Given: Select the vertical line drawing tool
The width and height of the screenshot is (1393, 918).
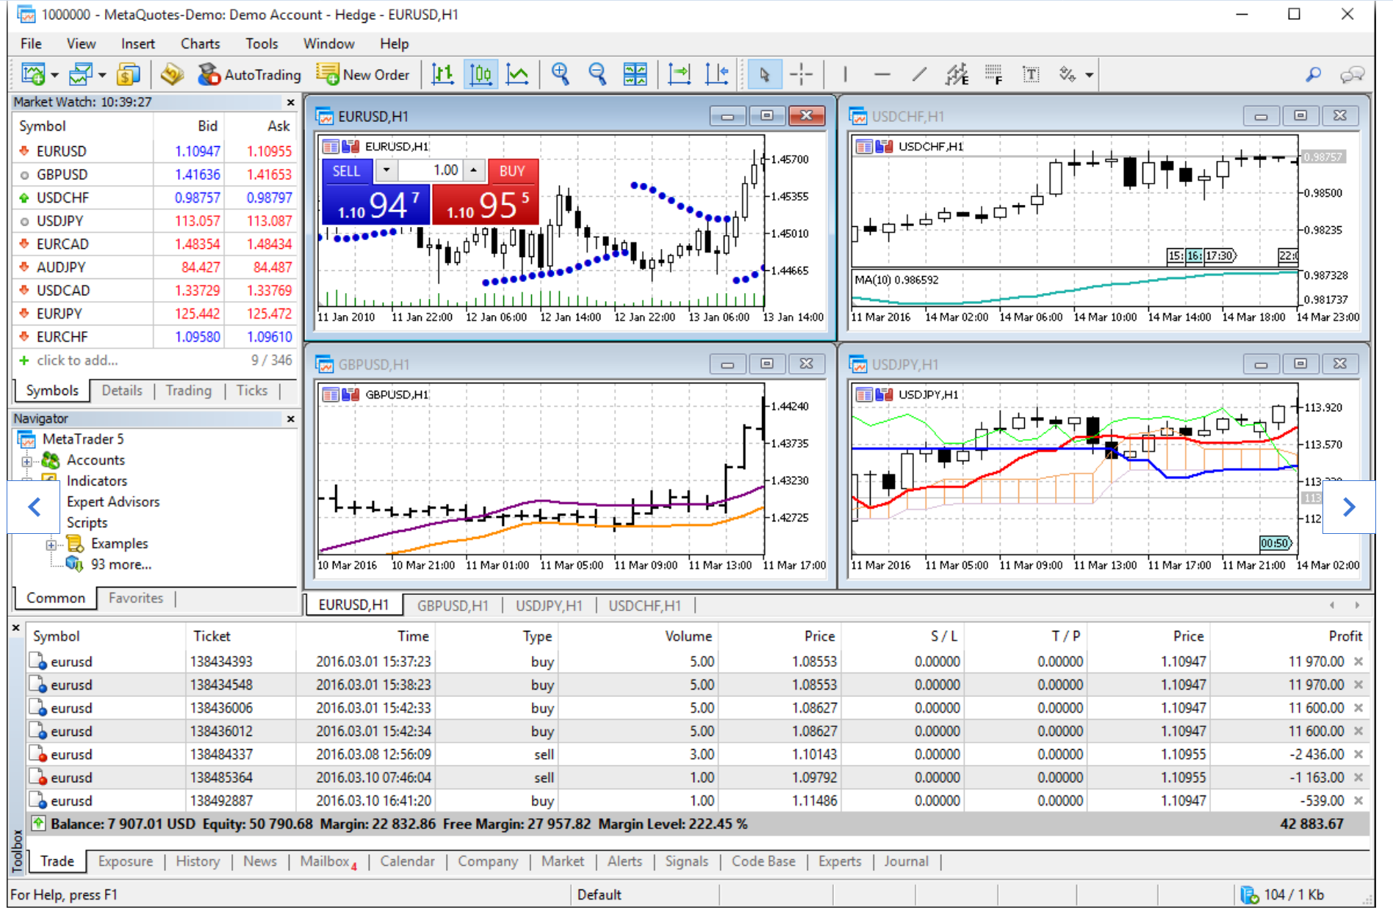Looking at the screenshot, I should (845, 74).
